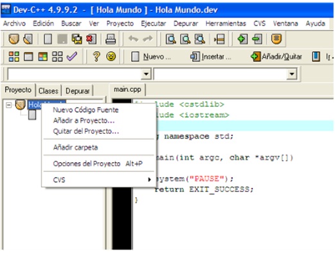Screen dimensions: 335x264
Task: Open the left class combo box dropdown arrow
Action: coord(146,74)
